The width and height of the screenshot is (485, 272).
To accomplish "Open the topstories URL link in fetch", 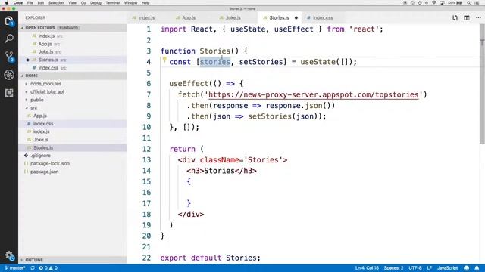I will click(x=313, y=94).
